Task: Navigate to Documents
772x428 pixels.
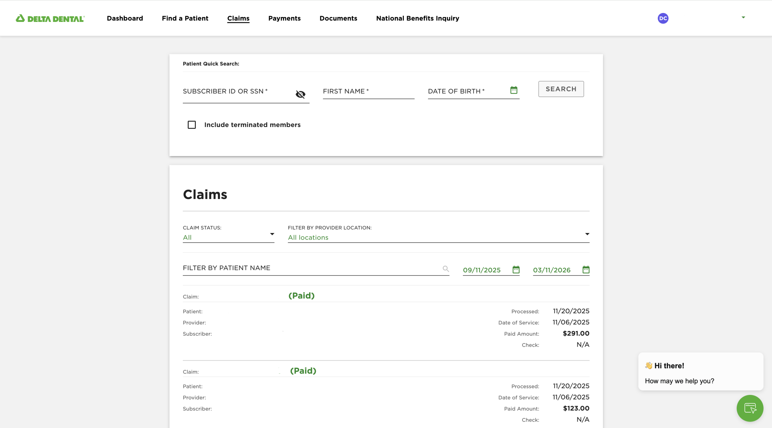Action: click(x=338, y=18)
